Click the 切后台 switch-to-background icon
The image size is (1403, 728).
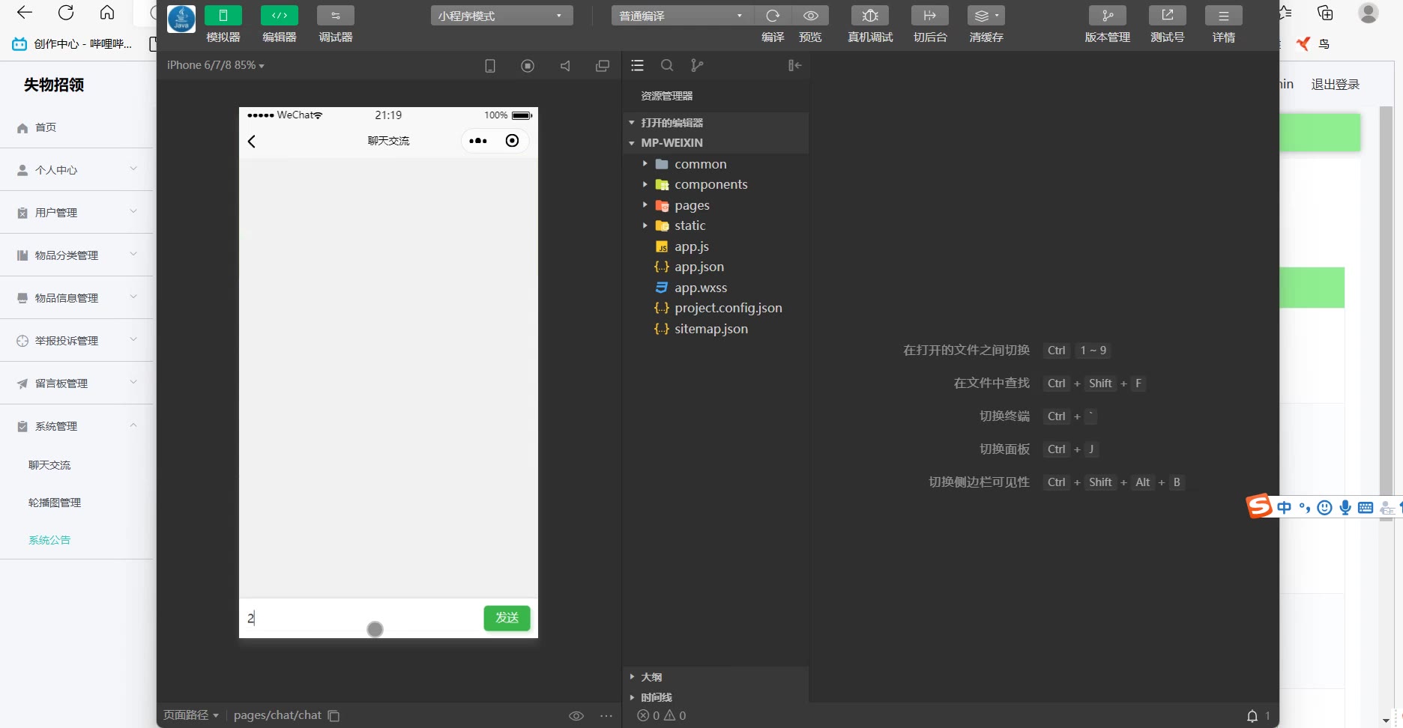coord(930,16)
